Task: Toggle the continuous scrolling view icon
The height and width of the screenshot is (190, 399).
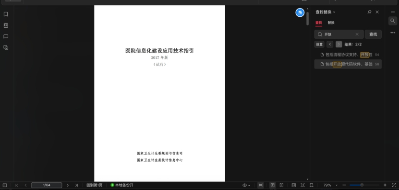Action: 260,185
